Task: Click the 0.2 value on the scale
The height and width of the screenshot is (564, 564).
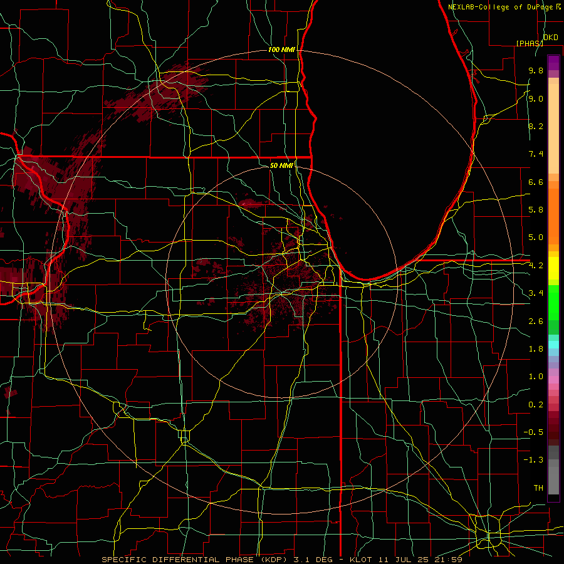Action: point(536,405)
